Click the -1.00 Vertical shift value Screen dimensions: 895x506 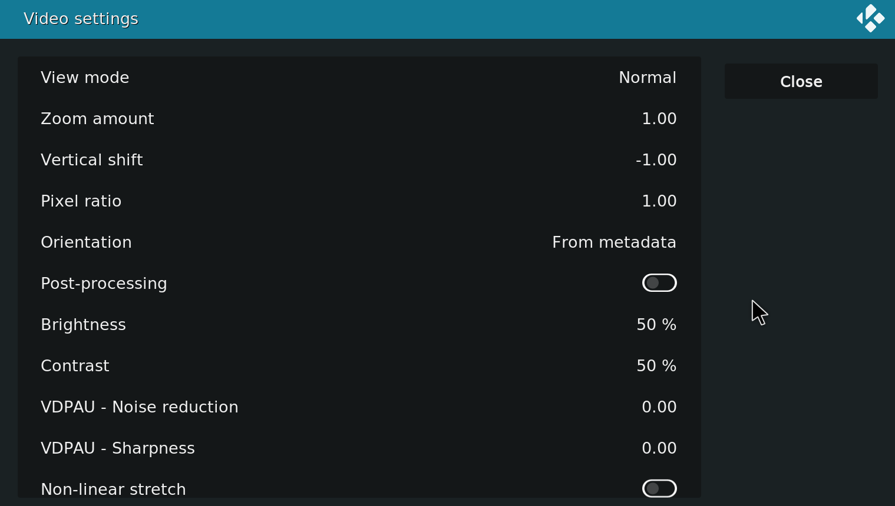tap(656, 160)
